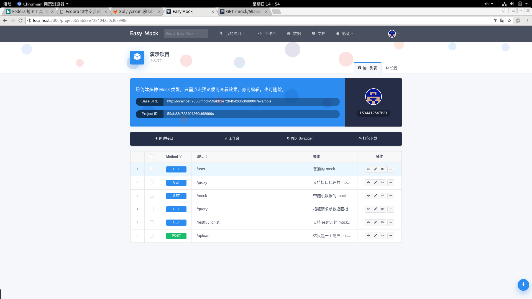Expand the /upload row details
The width and height of the screenshot is (532, 299).
coord(137,236)
